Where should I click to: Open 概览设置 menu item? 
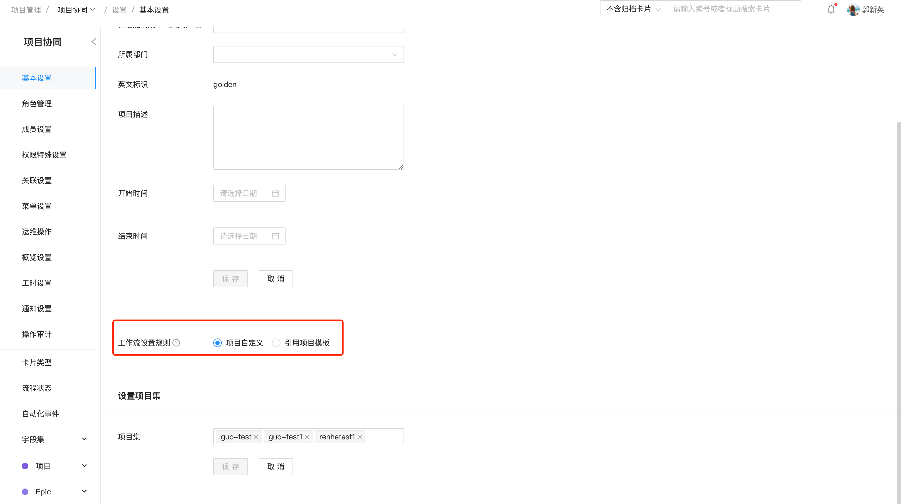pos(37,257)
